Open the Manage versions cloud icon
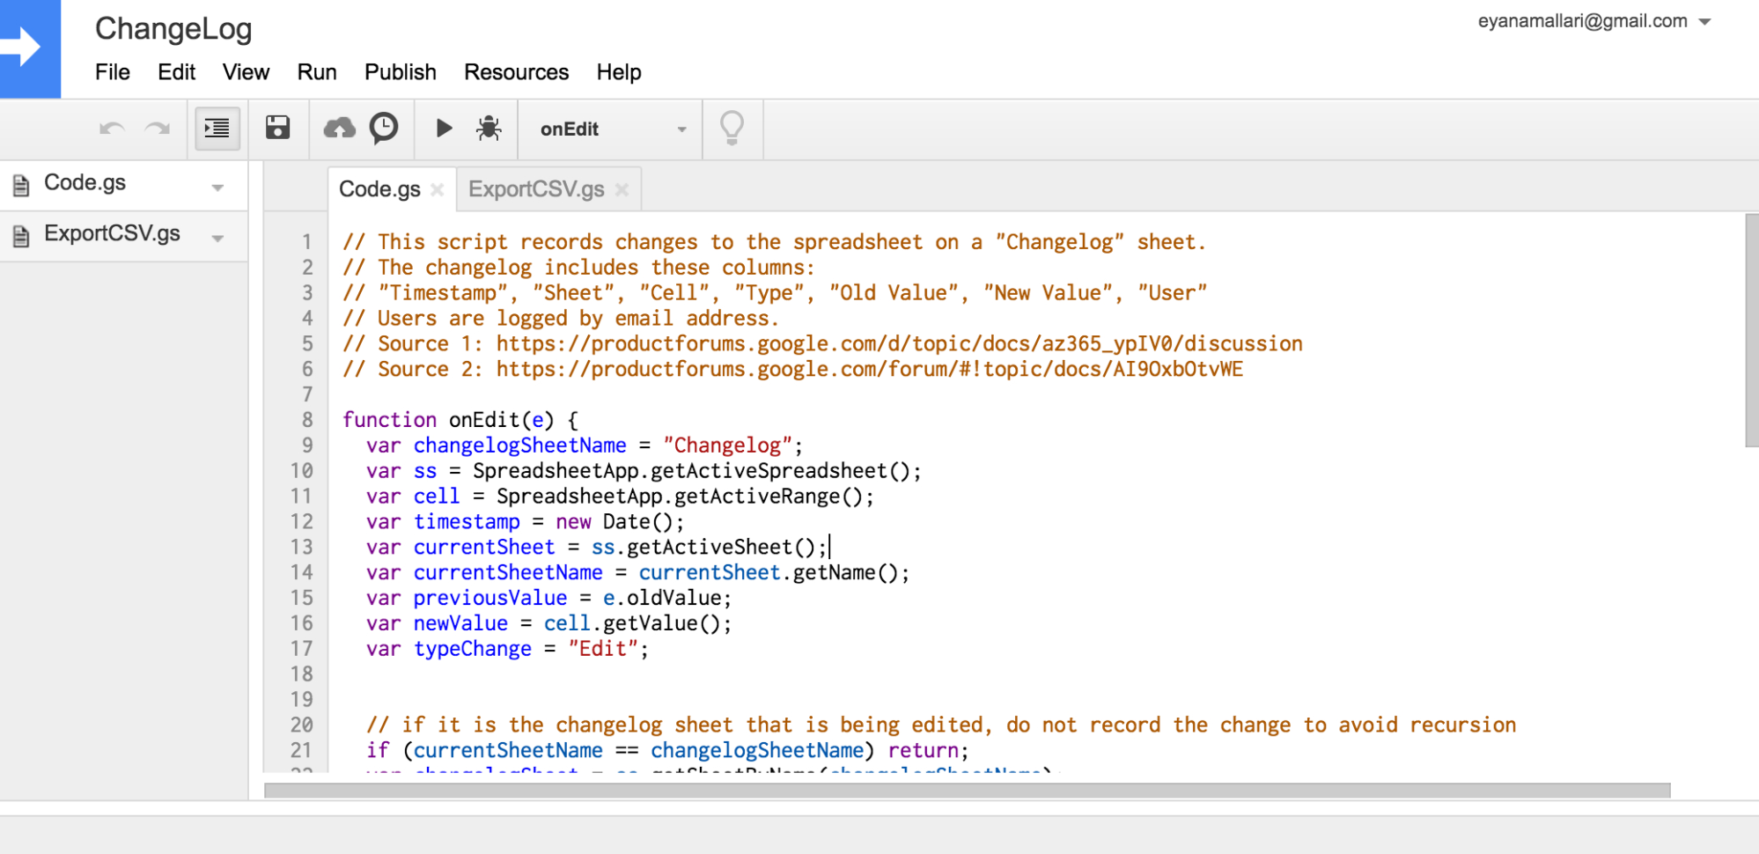The height and width of the screenshot is (854, 1759). coord(338,129)
